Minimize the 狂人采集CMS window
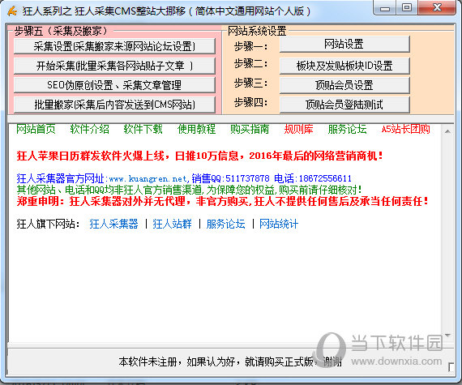This screenshot has height=385, width=462. (x=385, y=9)
